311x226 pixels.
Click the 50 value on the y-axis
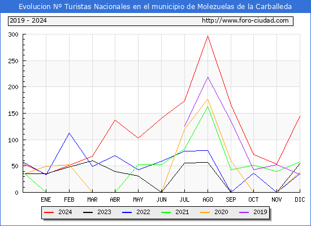[x=15, y=166]
